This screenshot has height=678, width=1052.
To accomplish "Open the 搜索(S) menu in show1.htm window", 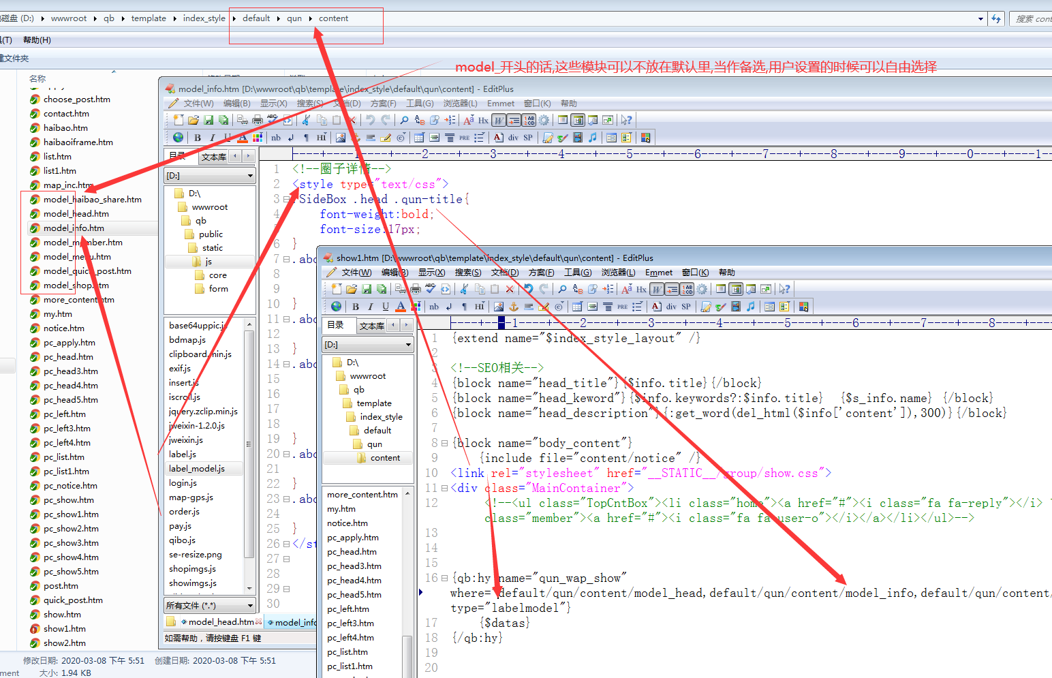I will click(467, 273).
